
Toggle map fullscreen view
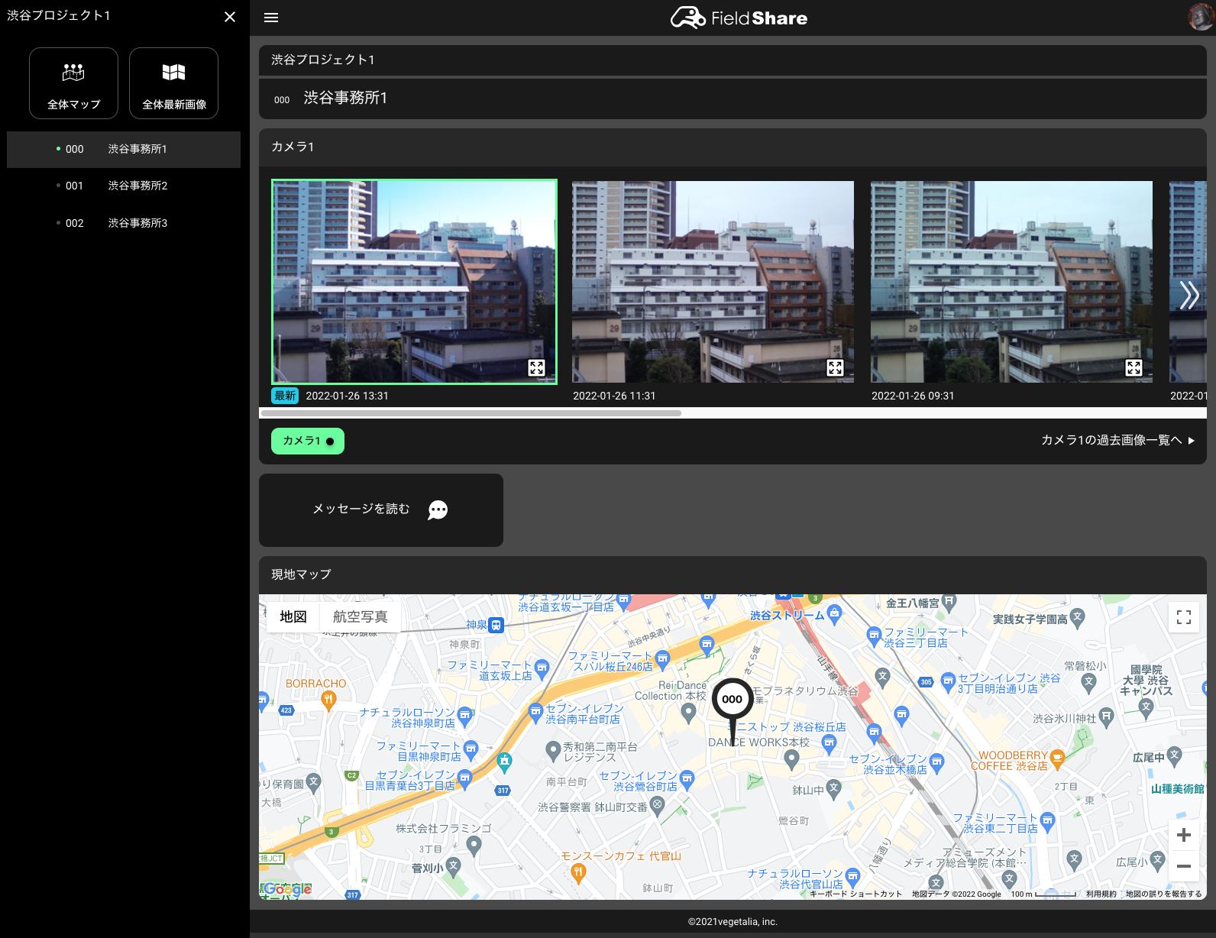pyautogui.click(x=1183, y=617)
